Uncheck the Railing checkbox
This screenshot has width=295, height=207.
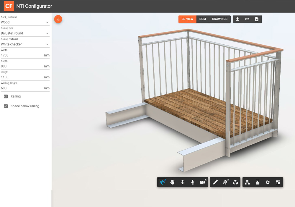(6, 96)
